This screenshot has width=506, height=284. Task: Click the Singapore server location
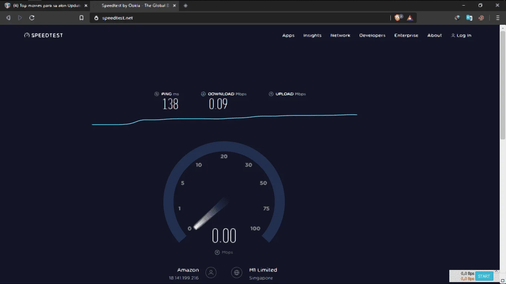tap(261, 278)
